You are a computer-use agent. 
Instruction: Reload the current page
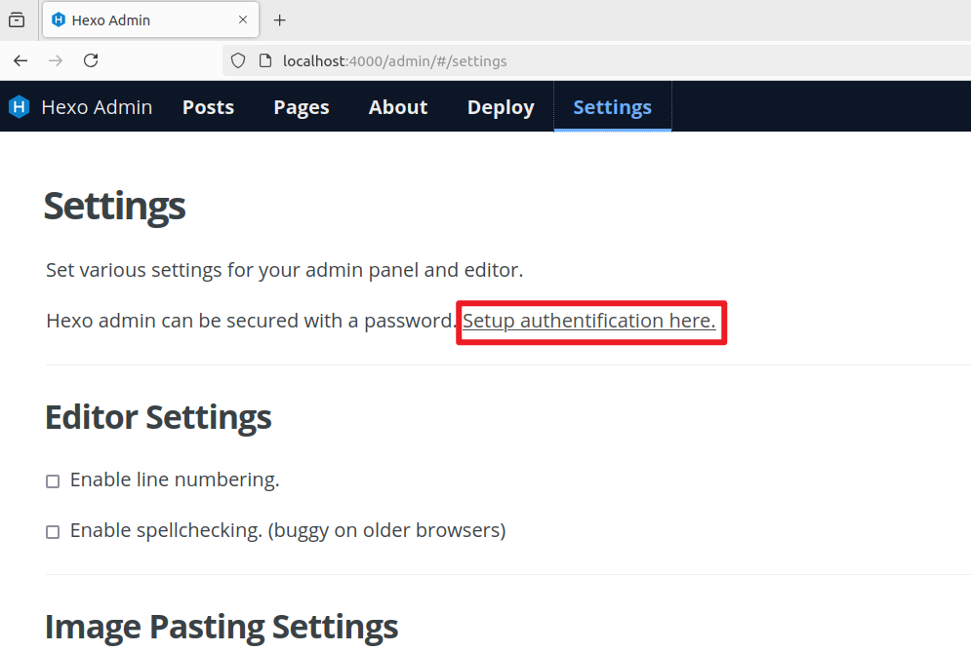pos(91,60)
